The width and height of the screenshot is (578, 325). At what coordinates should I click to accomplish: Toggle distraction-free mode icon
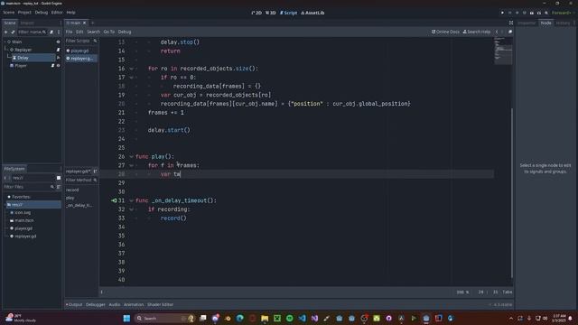click(511, 23)
